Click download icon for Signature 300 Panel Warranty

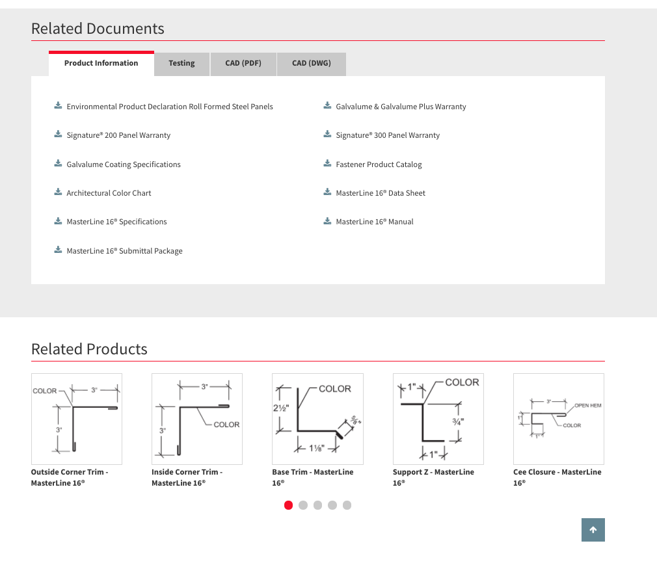327,134
